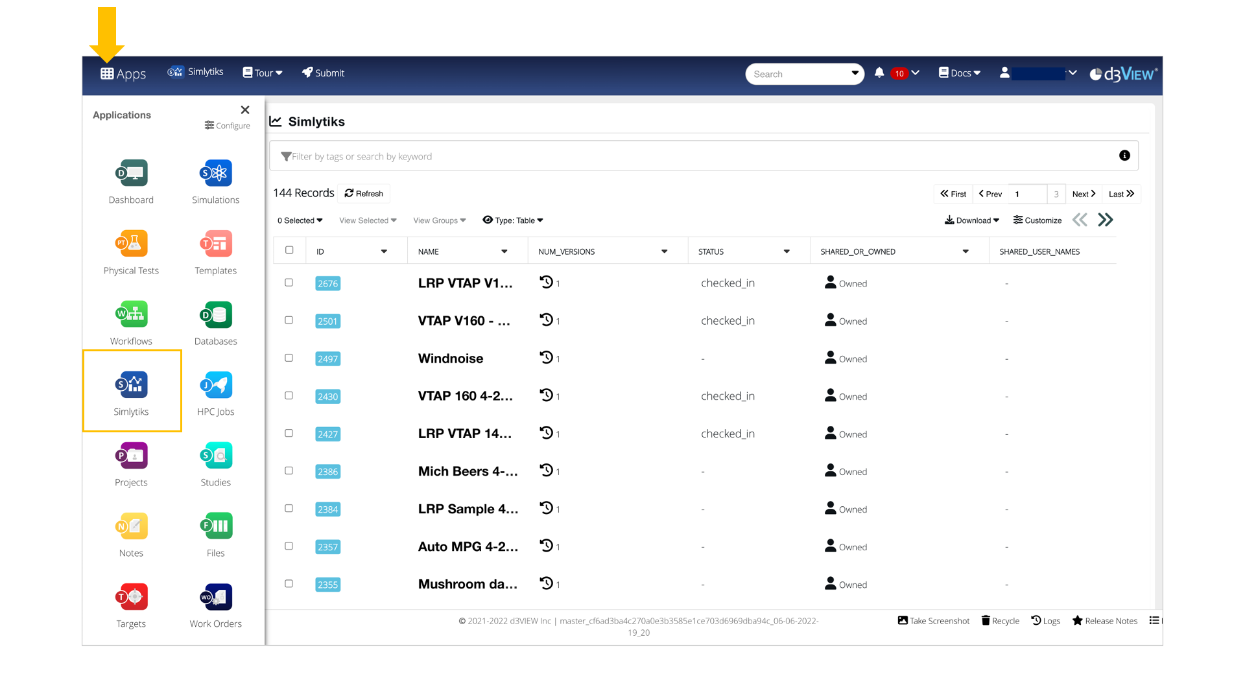The height and width of the screenshot is (700, 1245).
Task: Select the Simlytiks app icon
Action: tap(132, 384)
